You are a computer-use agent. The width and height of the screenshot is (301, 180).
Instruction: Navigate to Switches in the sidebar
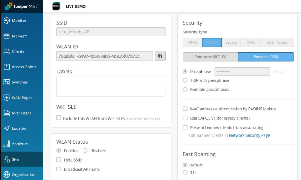tap(22, 82)
